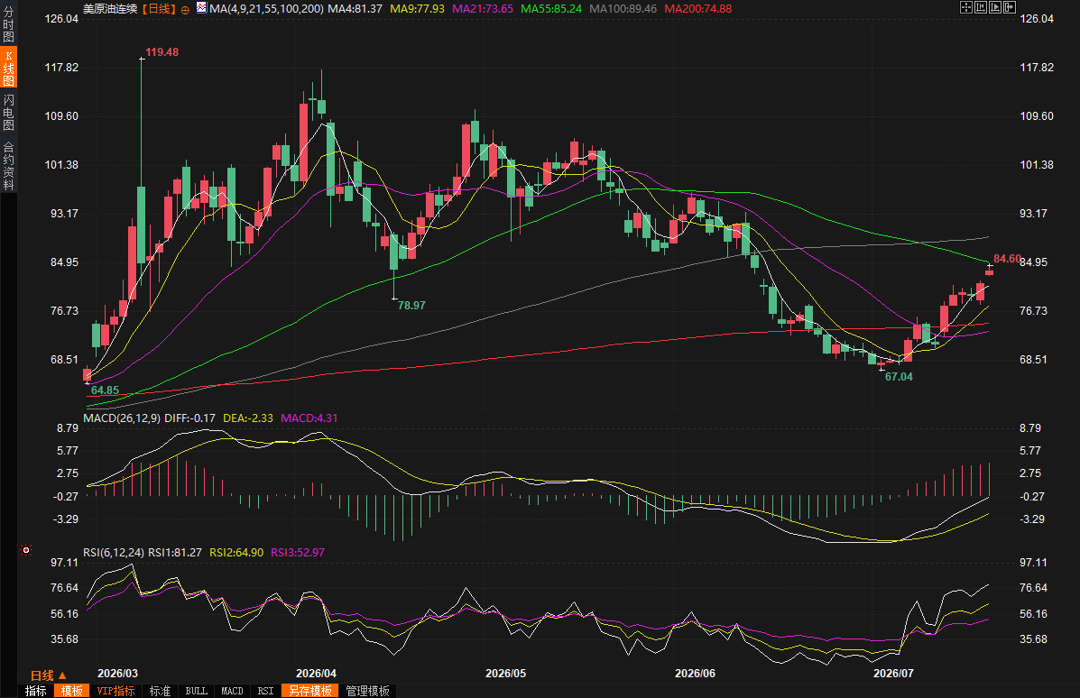
Task: Open the 闪电图 side tab
Action: point(8,112)
